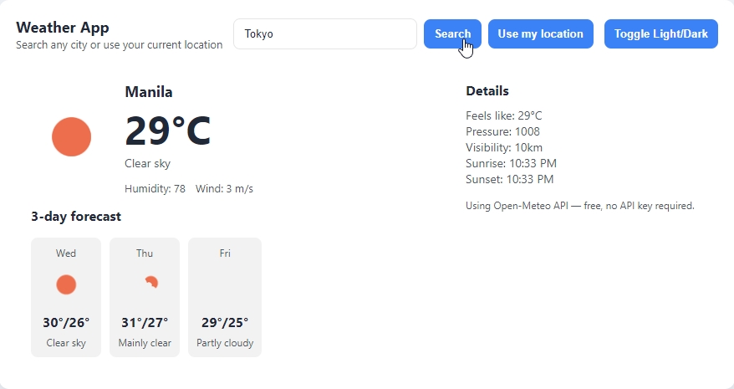
Task: Click the Open-Meteo API attribution text
Action: pyautogui.click(x=580, y=206)
